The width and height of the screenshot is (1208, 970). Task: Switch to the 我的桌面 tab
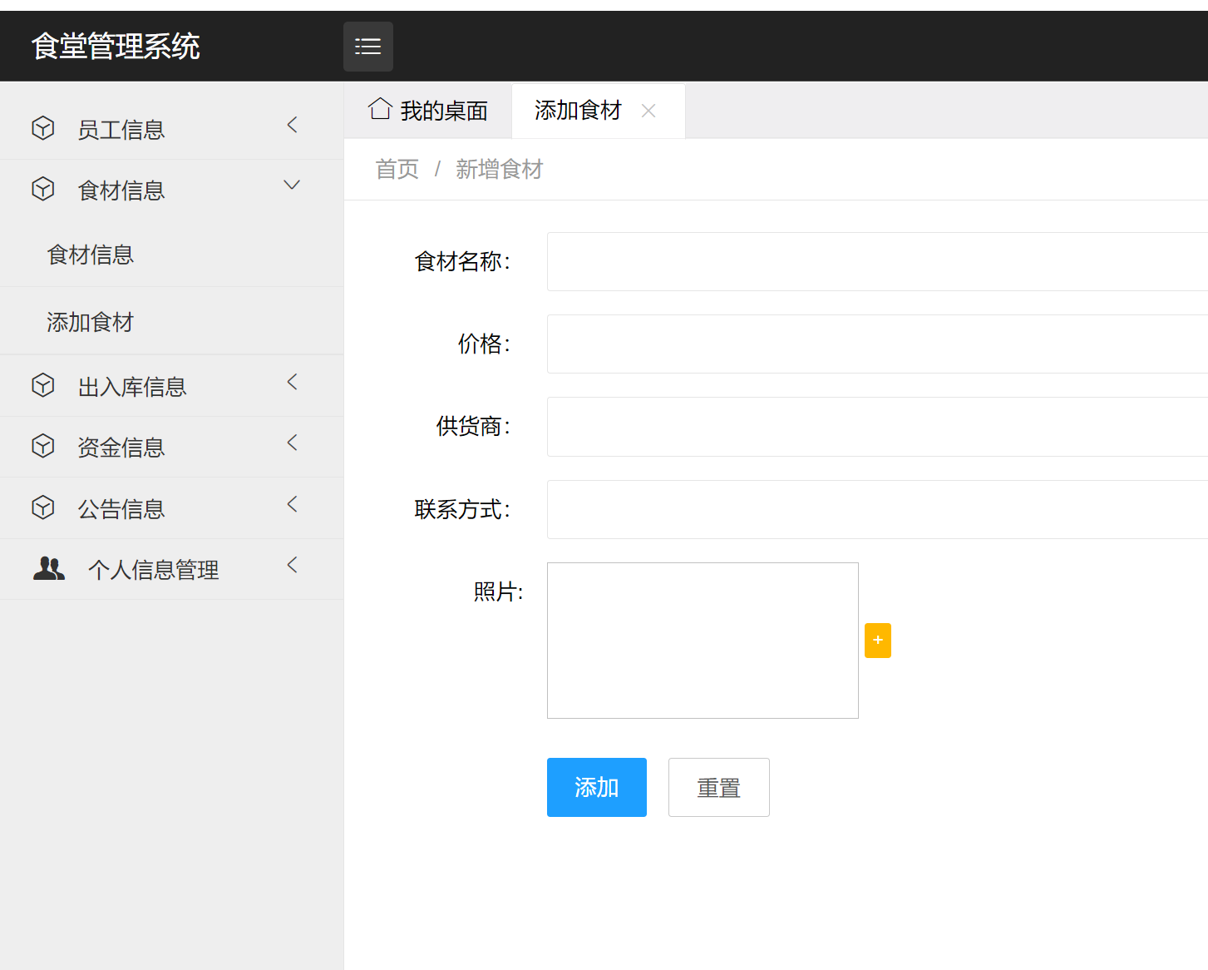[428, 111]
